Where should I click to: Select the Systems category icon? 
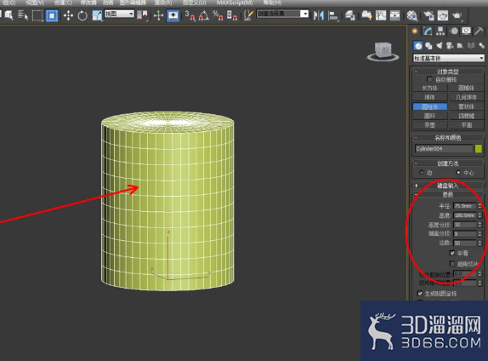point(481,46)
